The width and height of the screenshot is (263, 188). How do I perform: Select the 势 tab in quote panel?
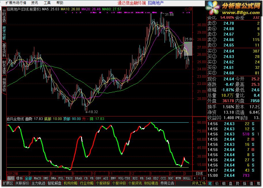tap(237, 183)
